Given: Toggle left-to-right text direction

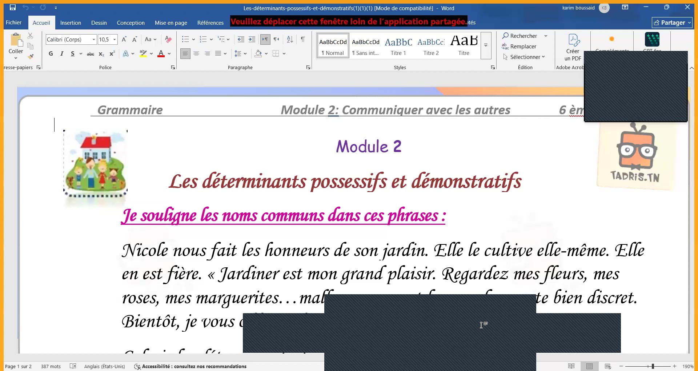Looking at the screenshot, I should coord(265,39).
